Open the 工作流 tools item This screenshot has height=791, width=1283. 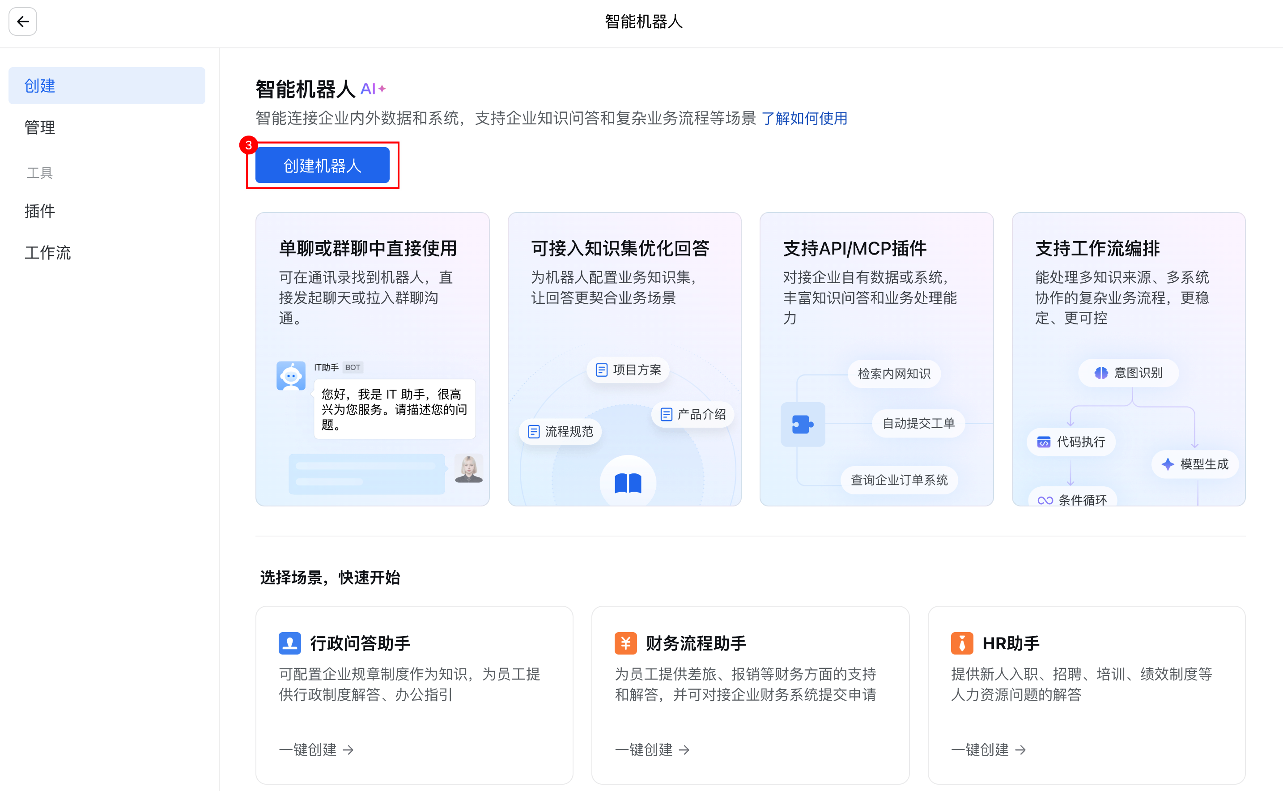47,253
